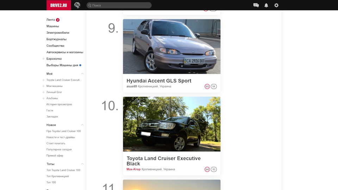Open Новости и тест-драйвы
The image size is (338, 190).
(x=61, y=137)
